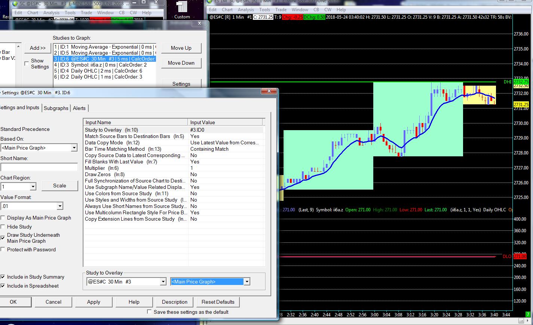Open the Chart menu in the 1 Min chart window
The width and height of the screenshot is (533, 325).
[227, 10]
